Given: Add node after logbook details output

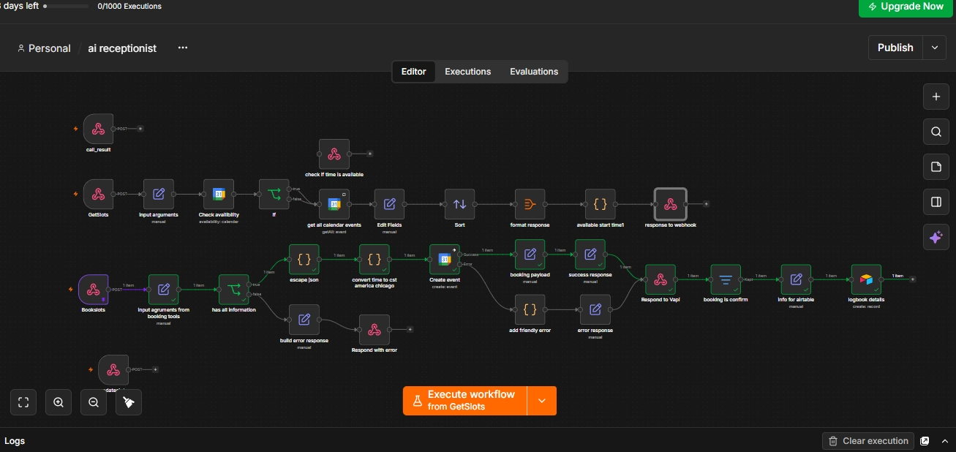Looking at the screenshot, I should [x=912, y=279].
